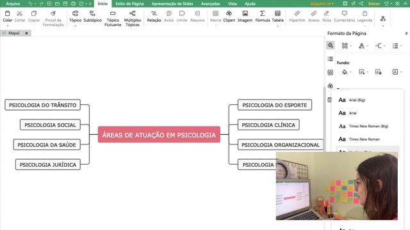Click the open folder icon in title bar

[x=57, y=4]
